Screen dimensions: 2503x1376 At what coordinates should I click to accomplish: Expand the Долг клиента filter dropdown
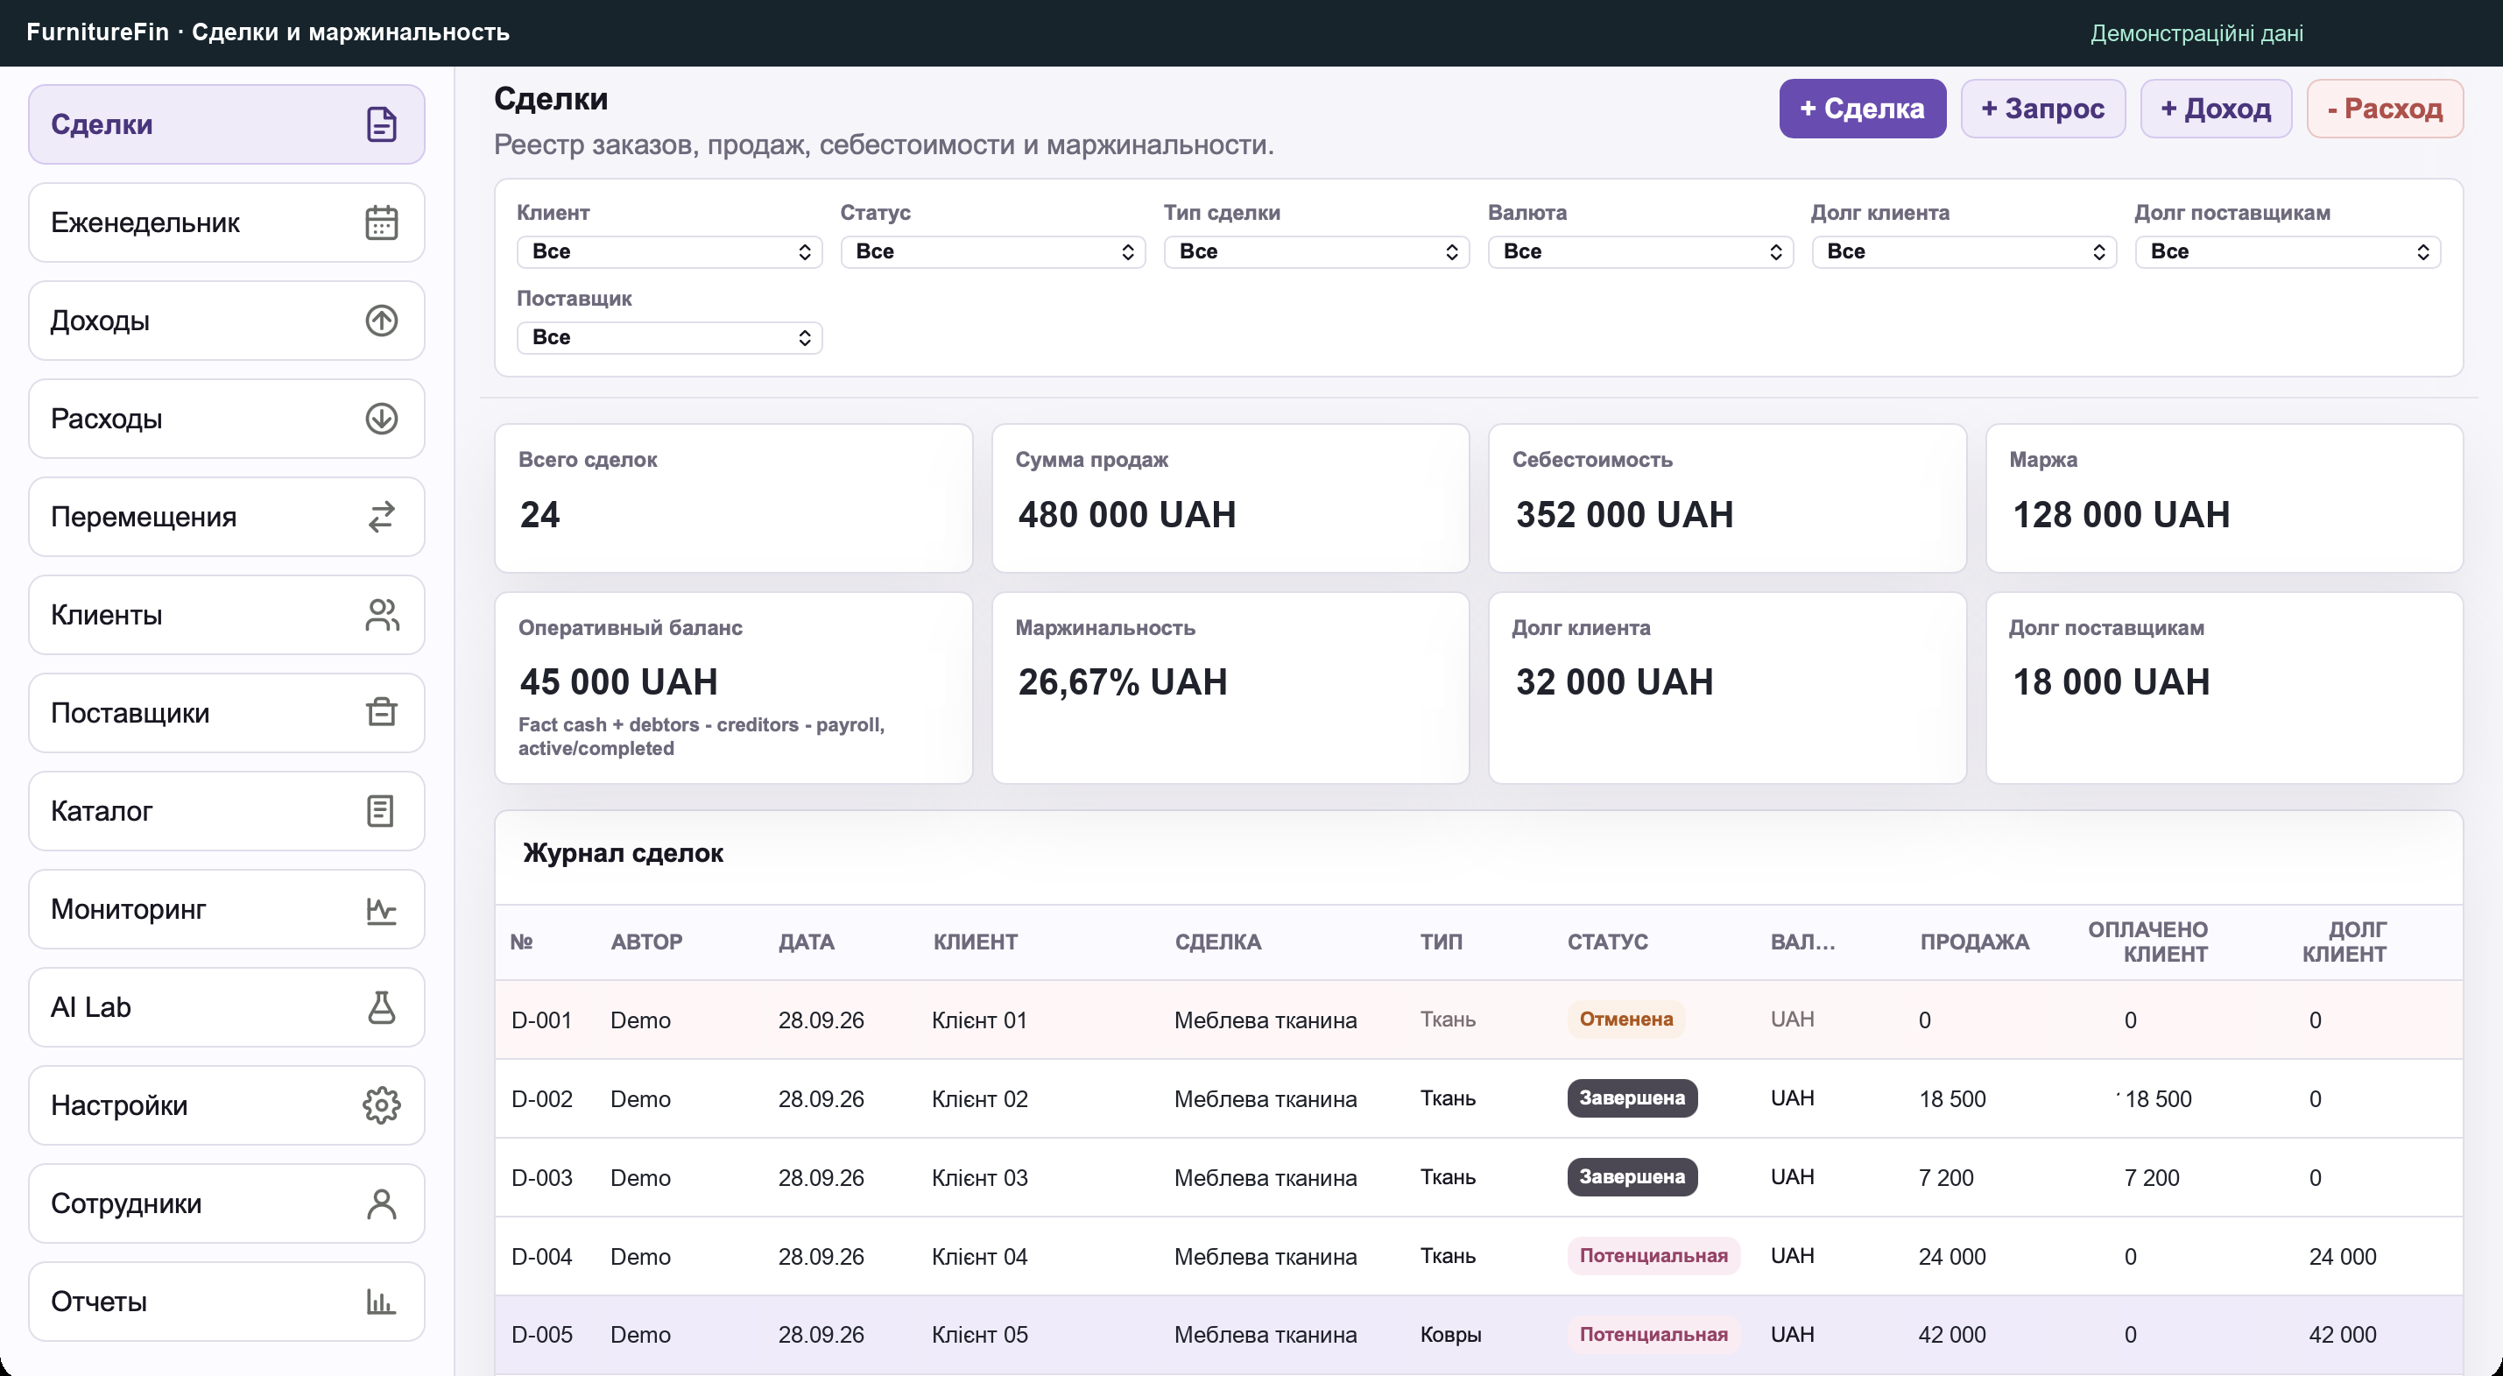1964,251
